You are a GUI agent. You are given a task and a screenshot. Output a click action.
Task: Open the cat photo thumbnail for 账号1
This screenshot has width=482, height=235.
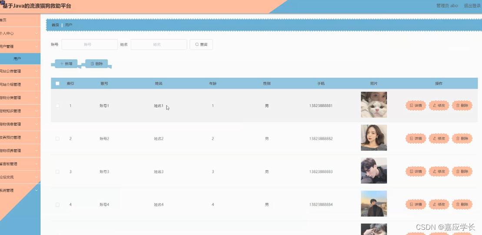(374, 105)
